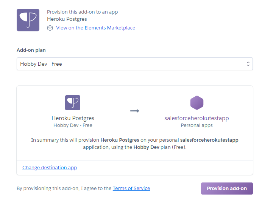Click the Personal apps caption
Image resolution: width=262 pixels, height=204 pixels.
pyautogui.click(x=196, y=125)
